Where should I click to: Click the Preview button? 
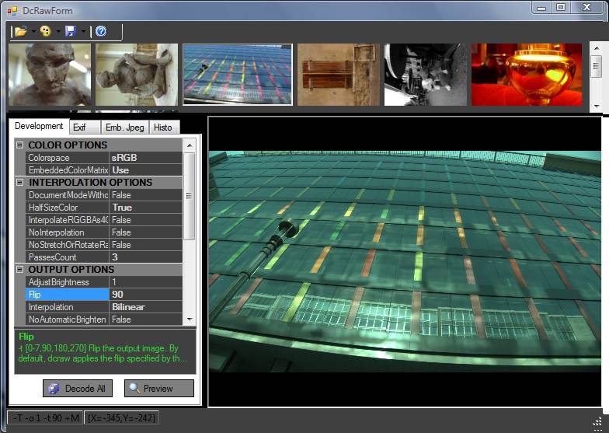coord(158,388)
